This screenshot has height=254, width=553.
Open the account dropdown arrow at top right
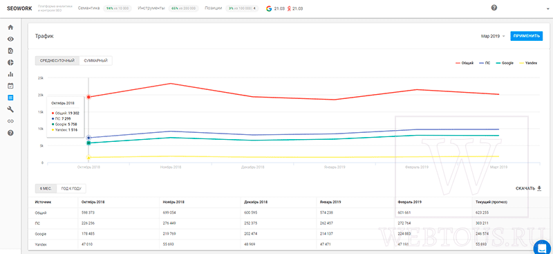click(x=548, y=9)
